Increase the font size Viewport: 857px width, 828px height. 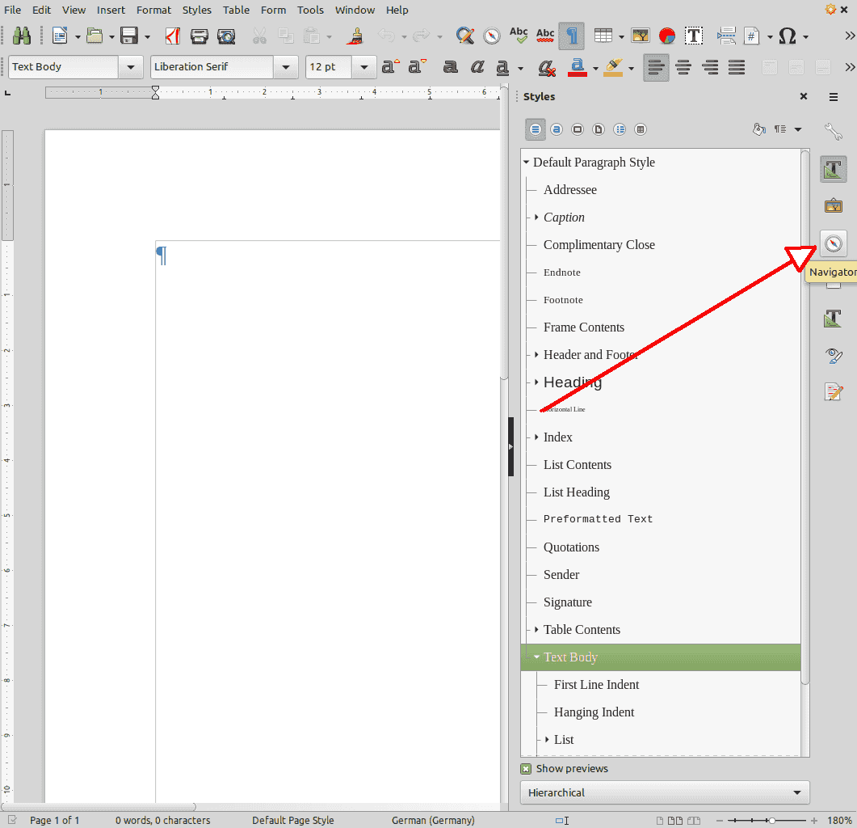click(x=390, y=67)
